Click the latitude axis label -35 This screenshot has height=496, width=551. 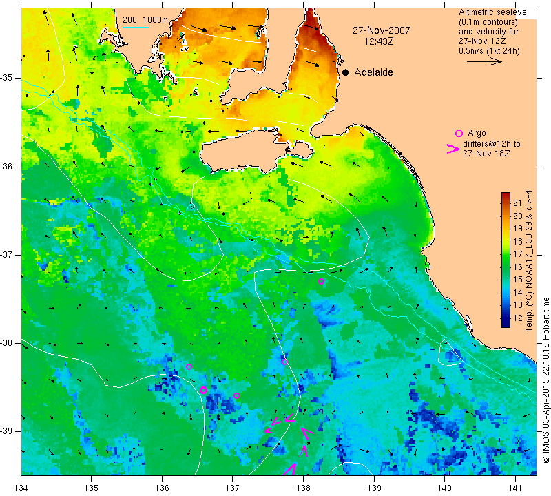(7, 78)
